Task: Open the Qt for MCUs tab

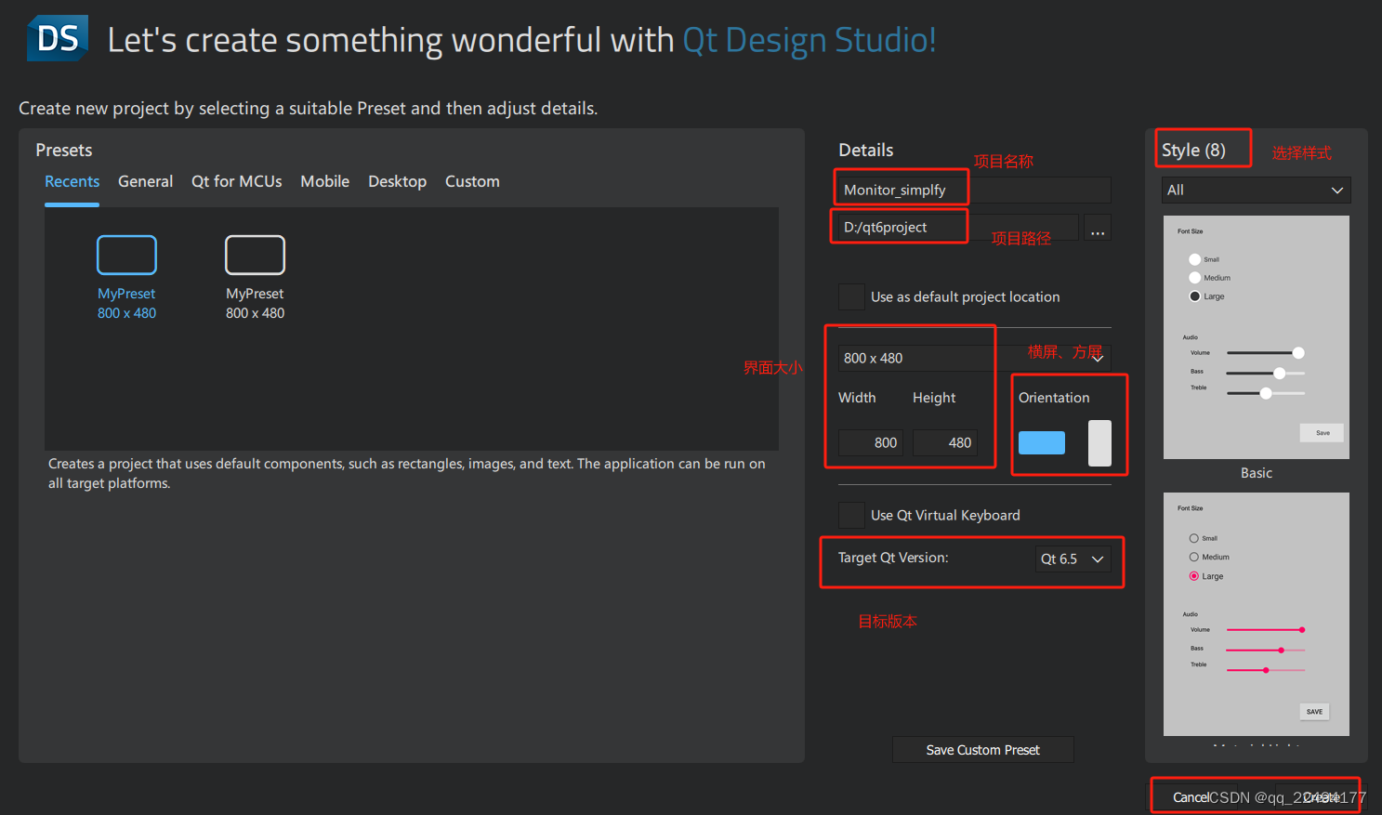Action: point(237,181)
